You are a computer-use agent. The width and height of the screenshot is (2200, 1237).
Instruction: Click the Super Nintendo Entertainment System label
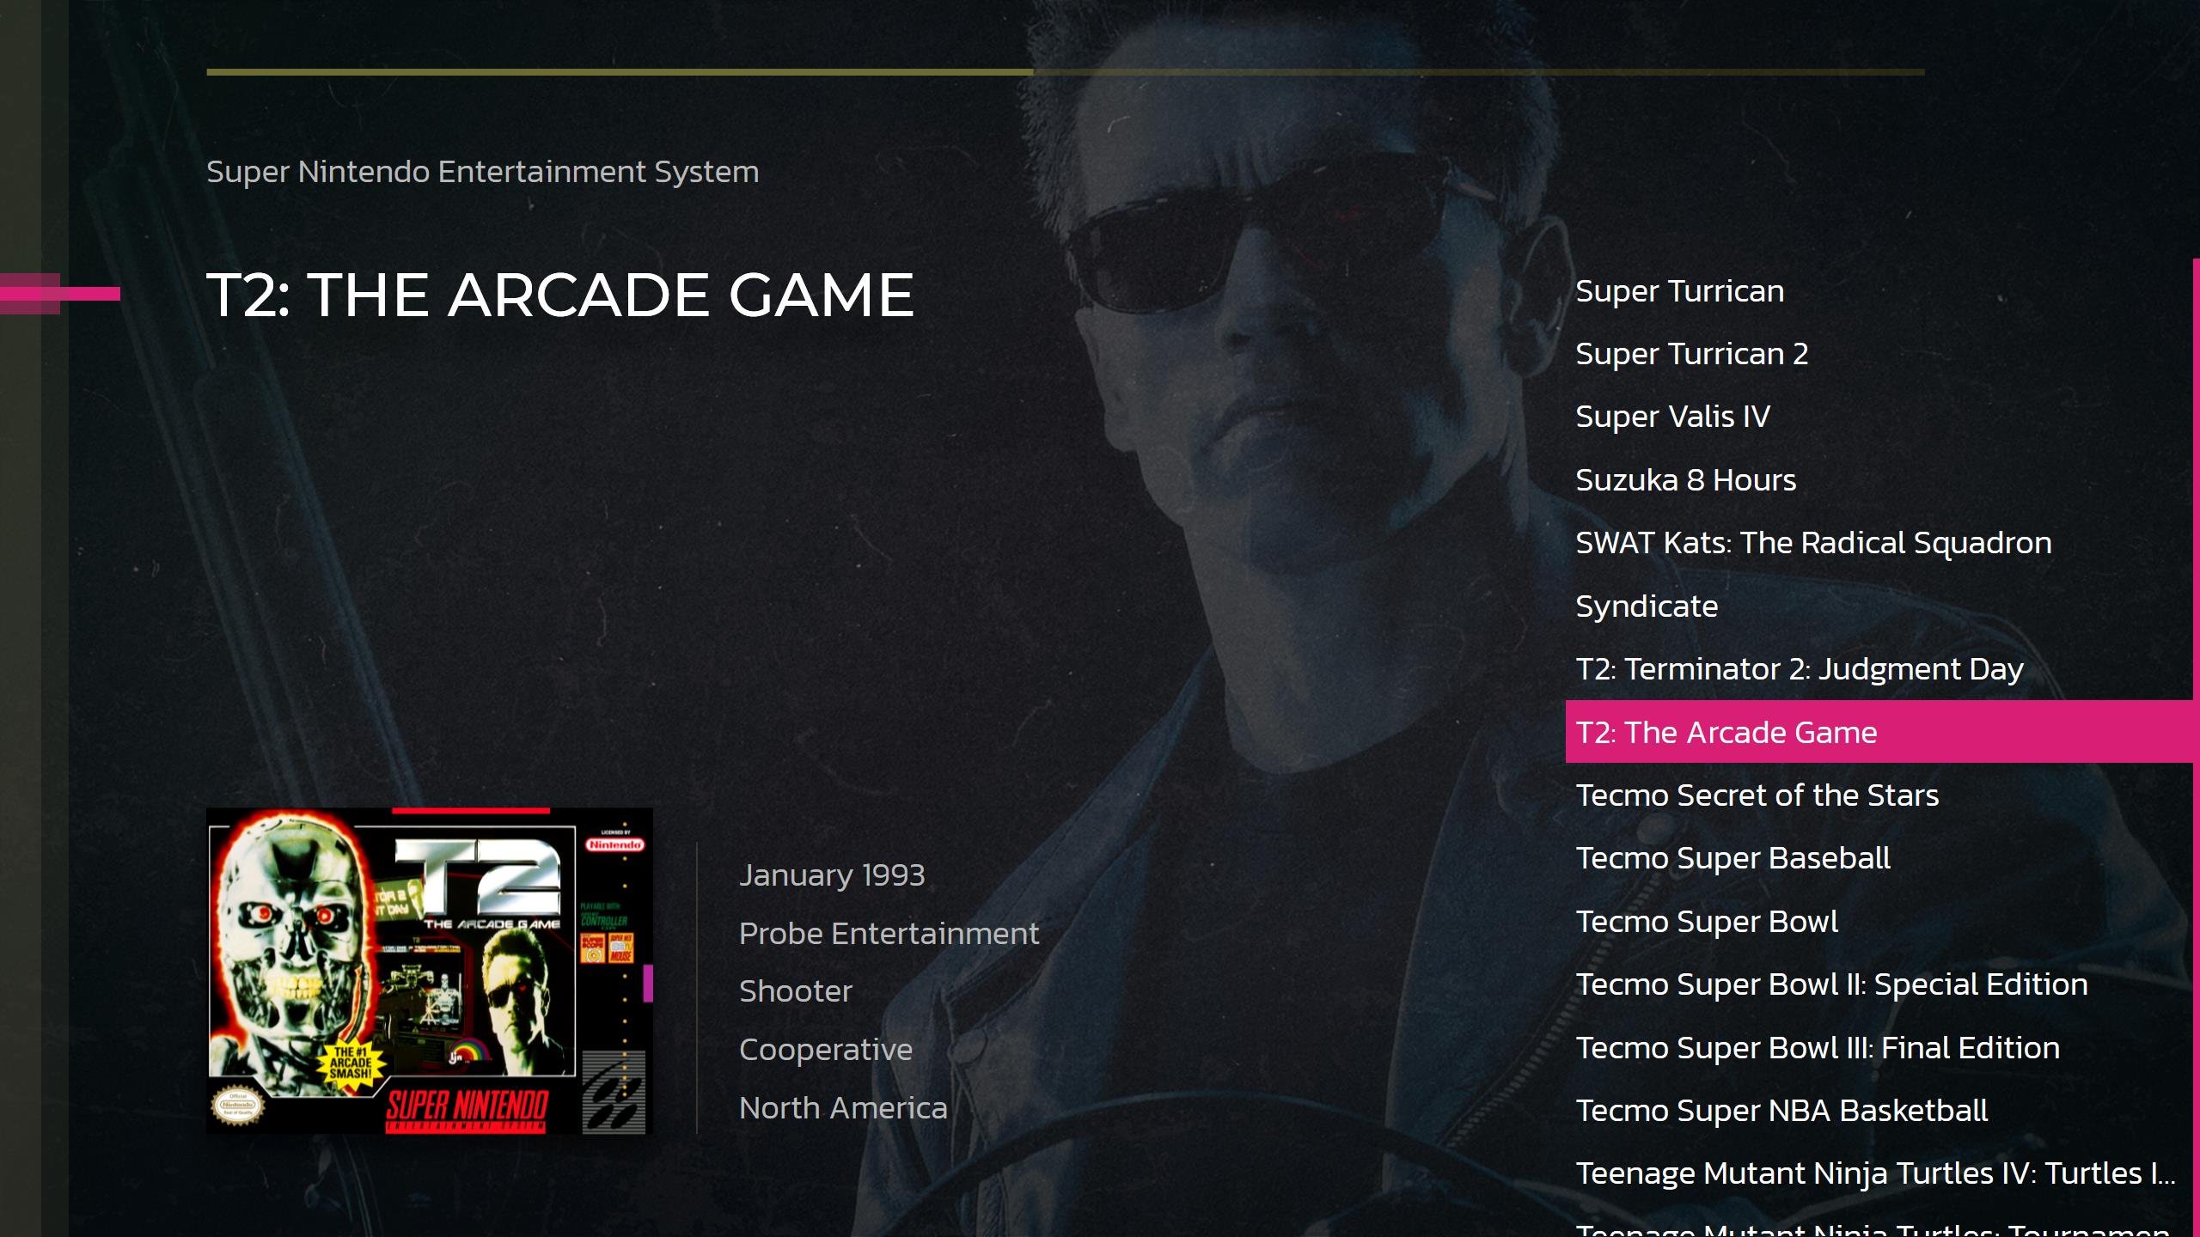point(482,172)
